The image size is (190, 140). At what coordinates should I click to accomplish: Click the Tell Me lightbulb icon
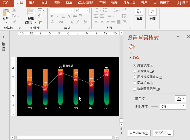pos(155,3)
